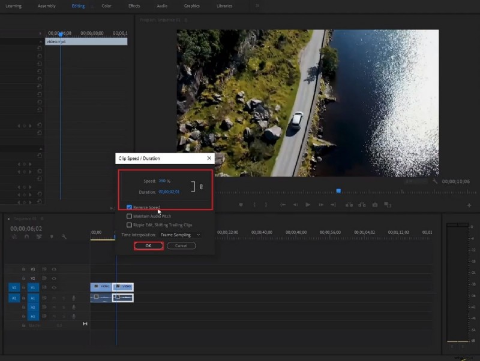The image size is (480, 361).
Task: Click the voice-over record mic on track A1
Action: point(74,298)
